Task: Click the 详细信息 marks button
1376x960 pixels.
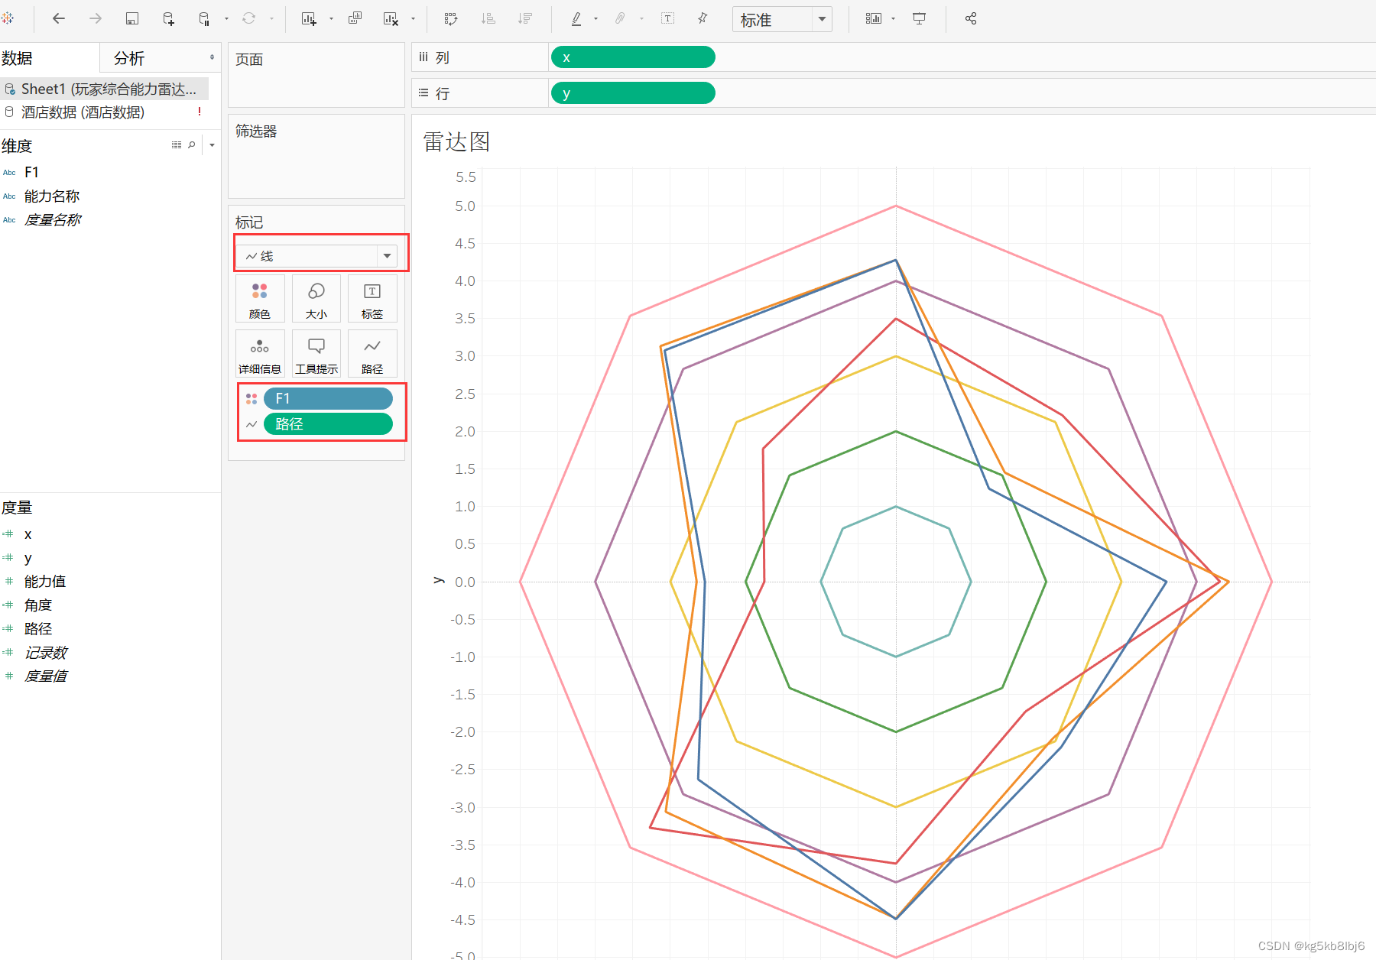Action: (260, 355)
